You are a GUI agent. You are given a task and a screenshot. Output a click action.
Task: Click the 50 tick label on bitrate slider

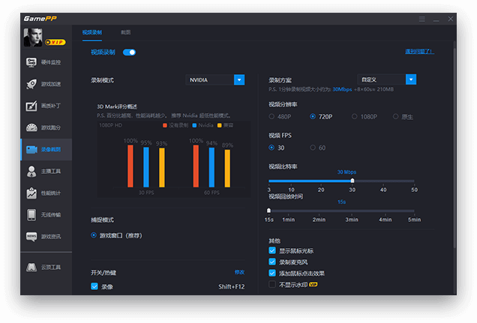pos(414,190)
